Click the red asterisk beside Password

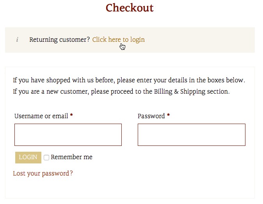tap(169, 115)
